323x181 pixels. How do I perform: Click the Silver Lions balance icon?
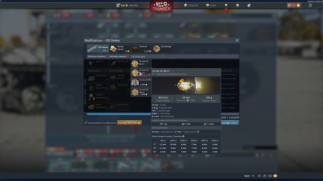click(185, 5)
